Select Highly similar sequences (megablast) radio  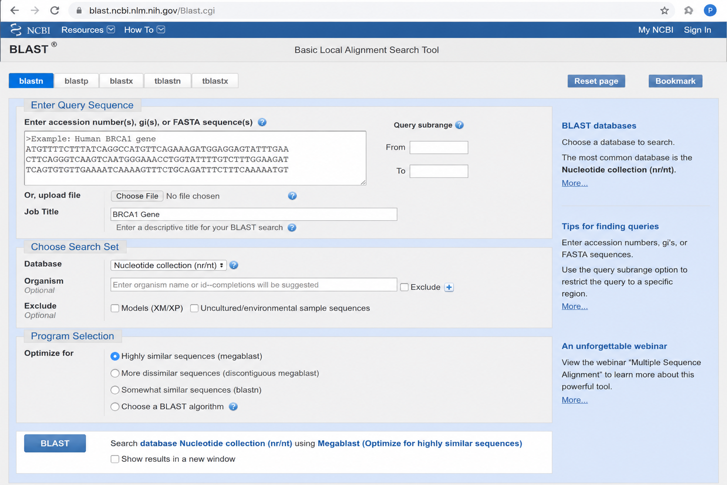pos(115,356)
